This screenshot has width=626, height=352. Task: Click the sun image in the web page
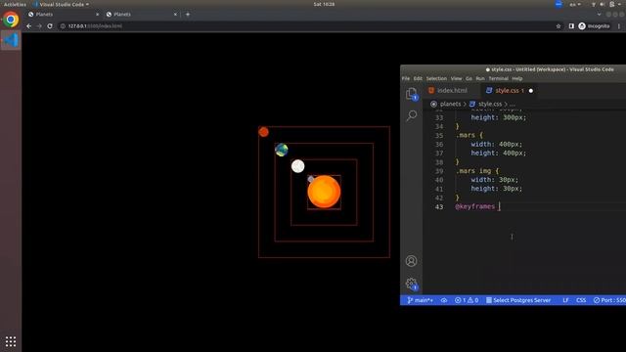324,192
